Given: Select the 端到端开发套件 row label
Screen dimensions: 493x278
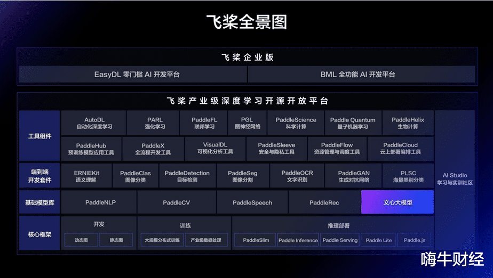Looking at the screenshot, I should pyautogui.click(x=39, y=176).
